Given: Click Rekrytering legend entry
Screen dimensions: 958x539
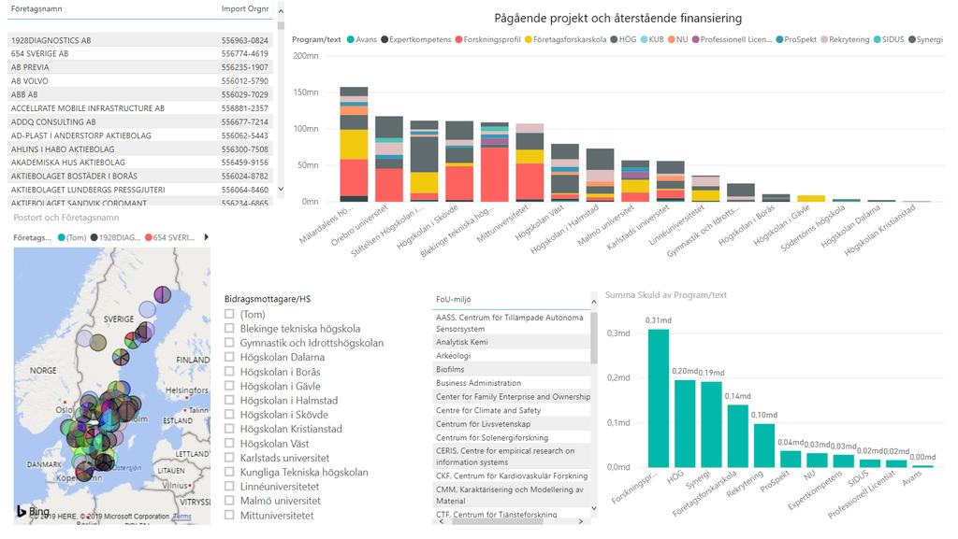Looking at the screenshot, I should pos(845,39).
